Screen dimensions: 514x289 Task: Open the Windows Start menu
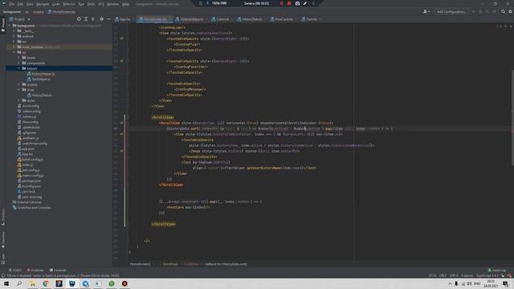tap(6, 283)
